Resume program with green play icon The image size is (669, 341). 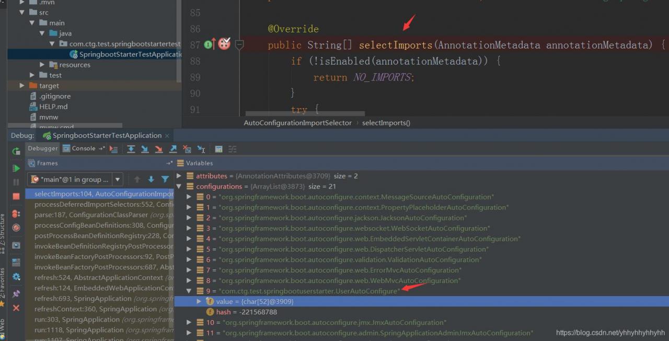[x=16, y=168]
